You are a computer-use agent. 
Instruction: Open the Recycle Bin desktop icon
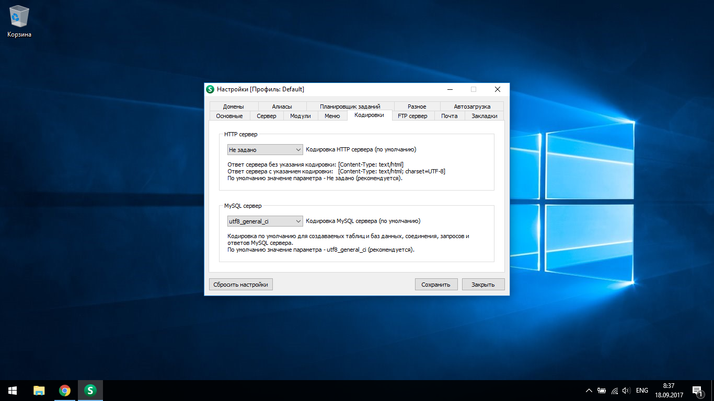tap(19, 22)
